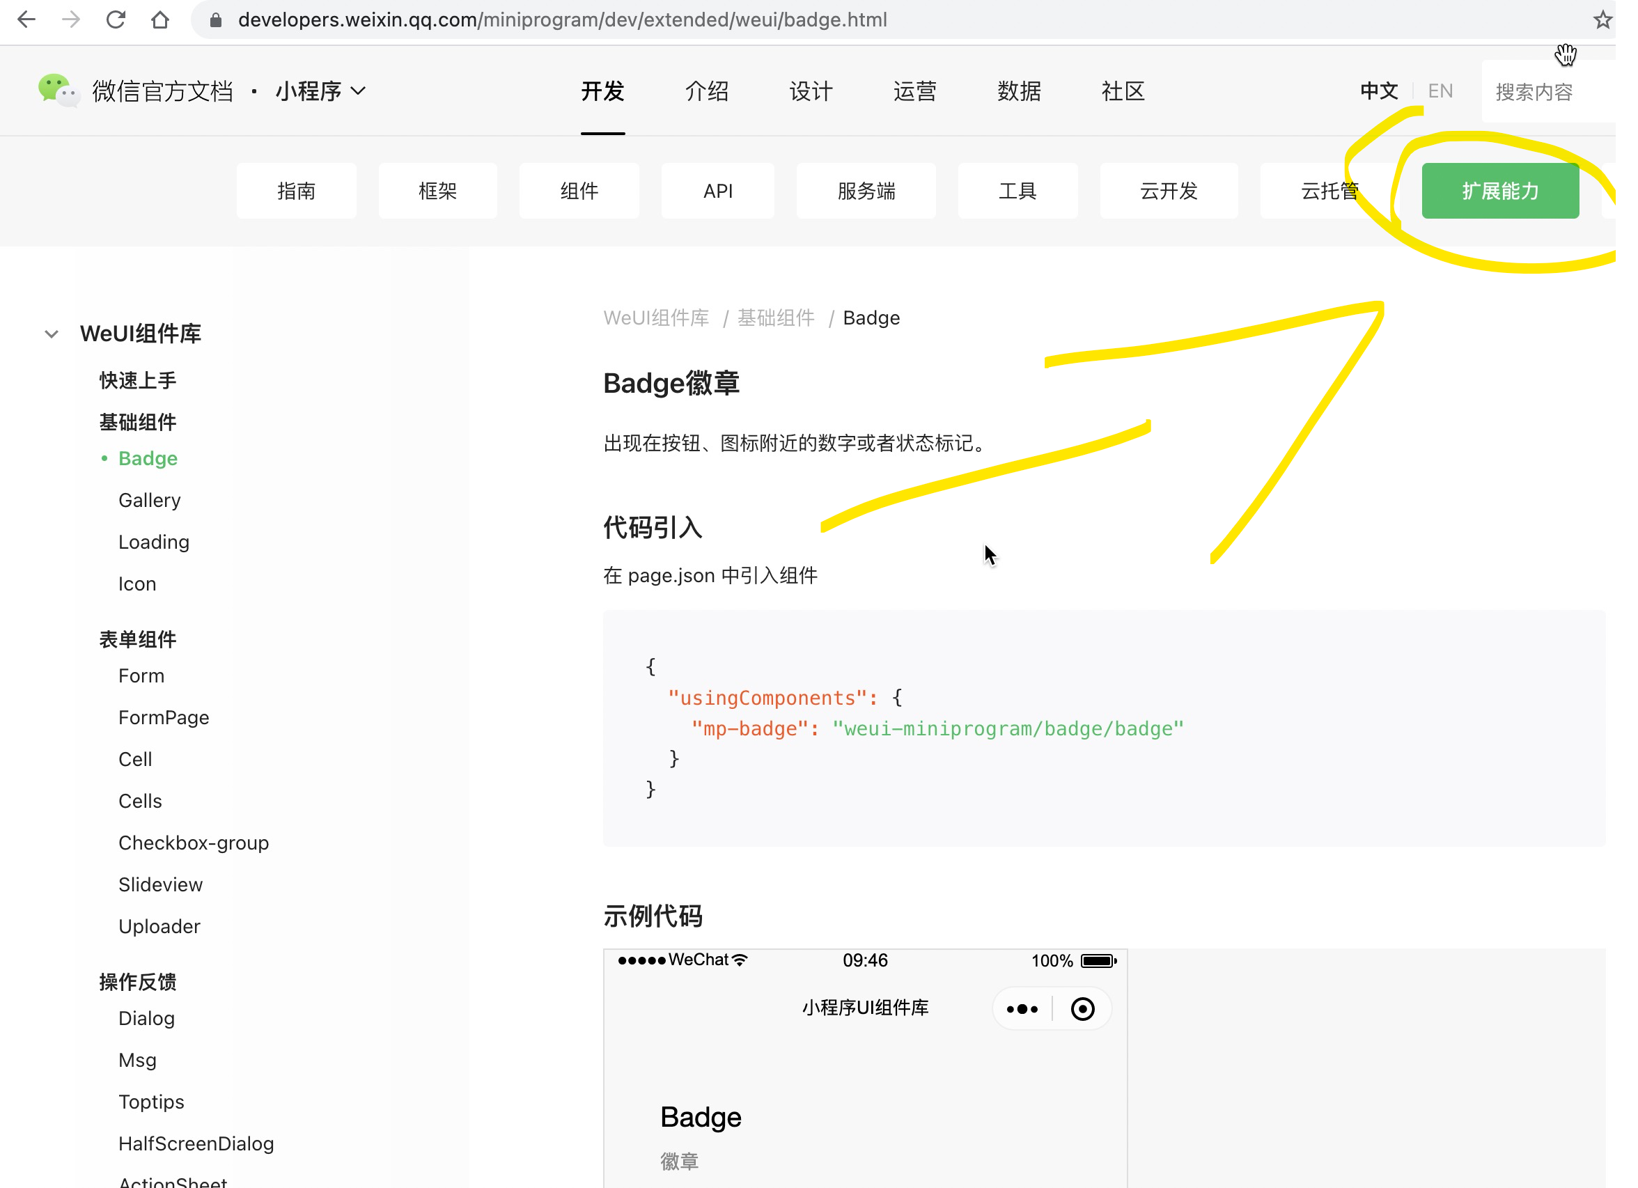The width and height of the screenshot is (1638, 1188).
Task: Open the 设计 top navigation tab
Action: pos(811,91)
